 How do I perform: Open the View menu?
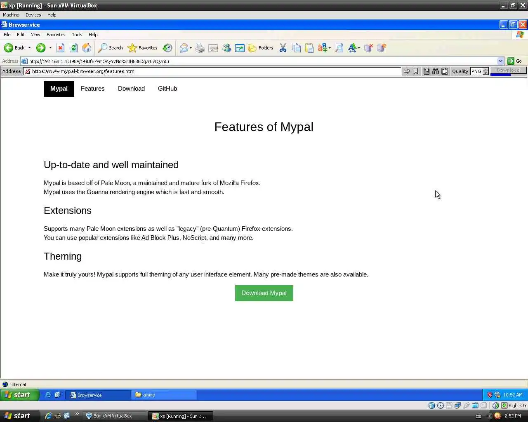click(35, 35)
